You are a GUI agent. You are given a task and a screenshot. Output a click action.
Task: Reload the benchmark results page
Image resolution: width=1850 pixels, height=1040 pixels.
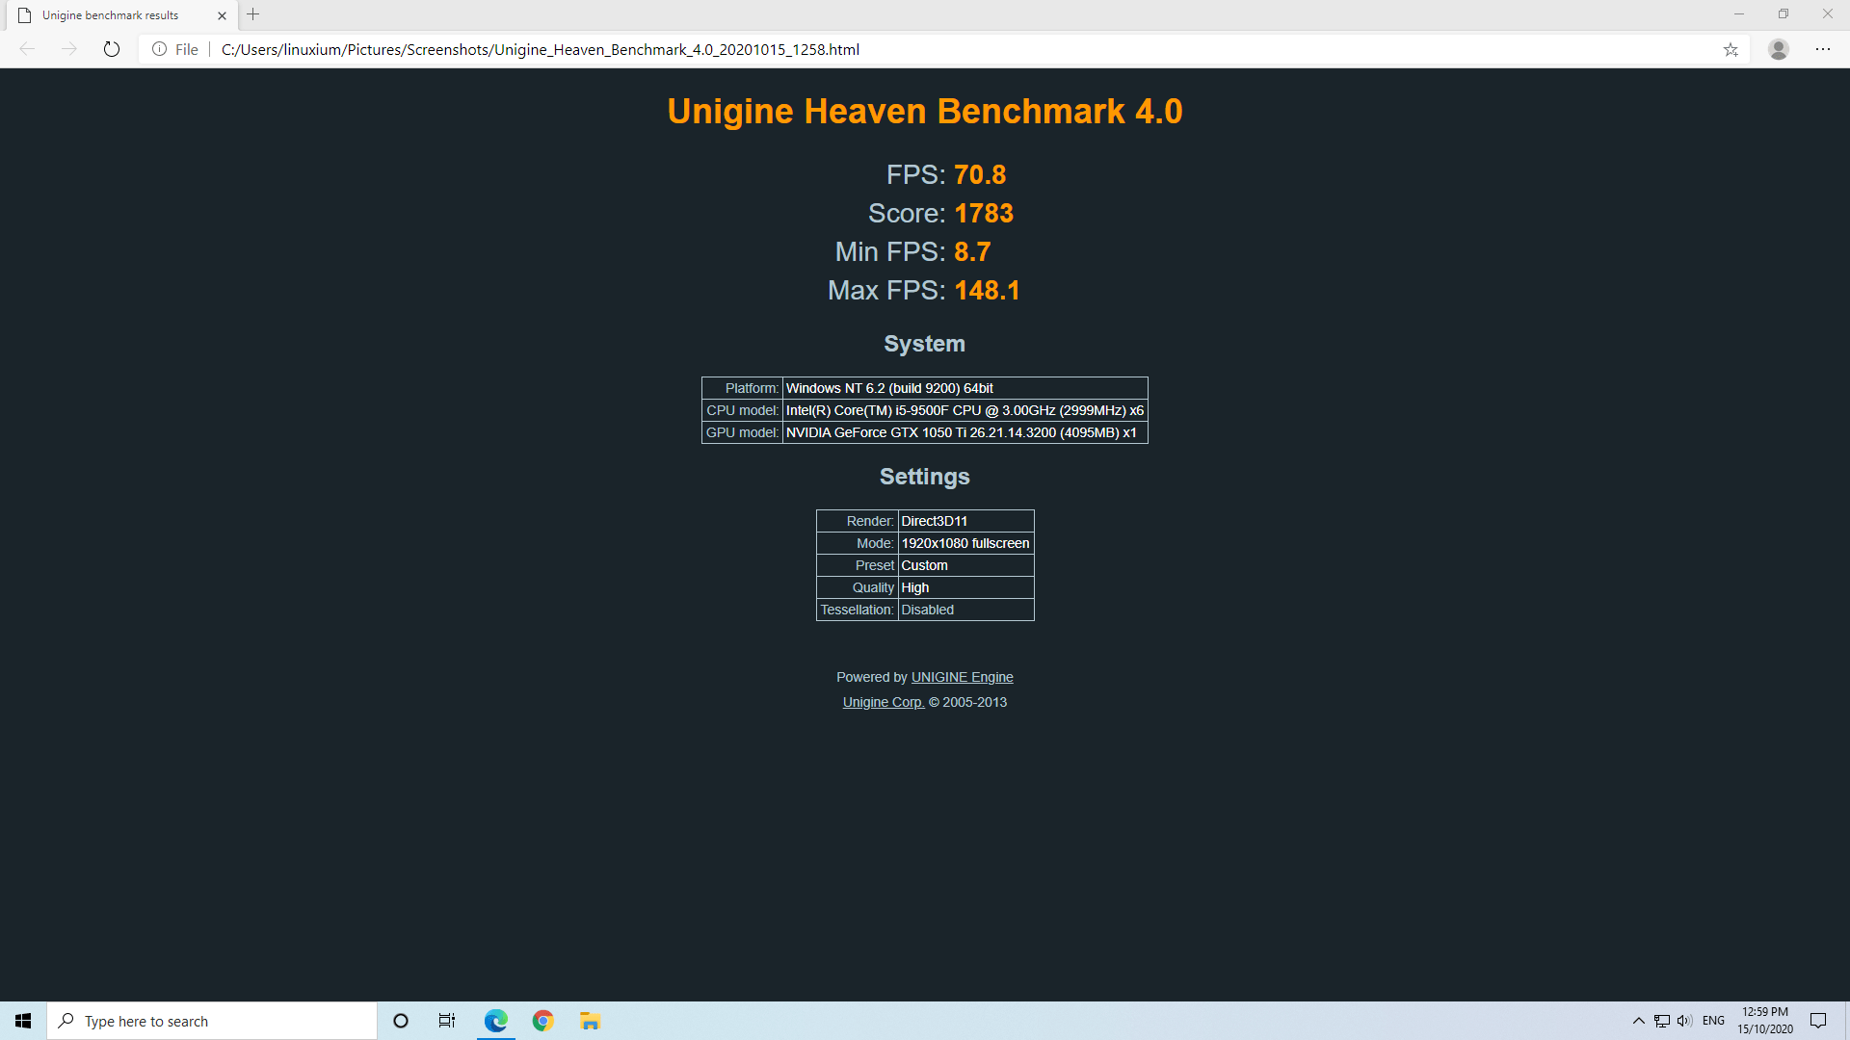click(x=112, y=49)
